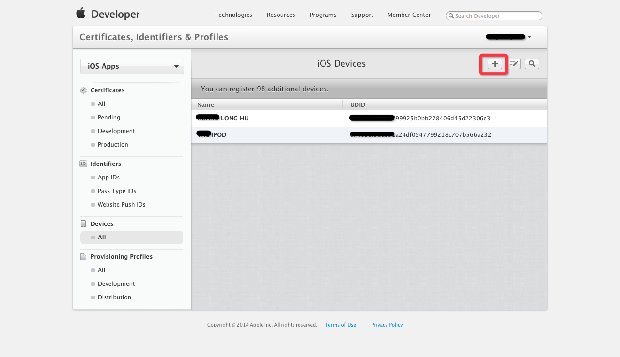Viewport: 620px width, 357px height.
Task: Open Website Push IDs
Action: pos(122,205)
